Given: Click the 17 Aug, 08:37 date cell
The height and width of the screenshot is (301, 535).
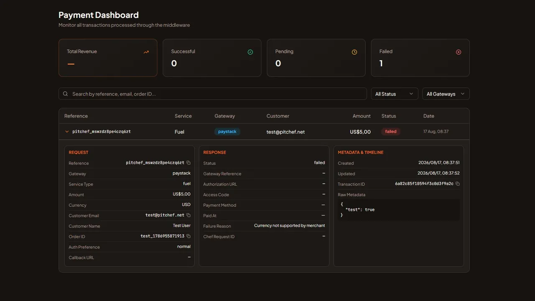Looking at the screenshot, I should [436, 131].
